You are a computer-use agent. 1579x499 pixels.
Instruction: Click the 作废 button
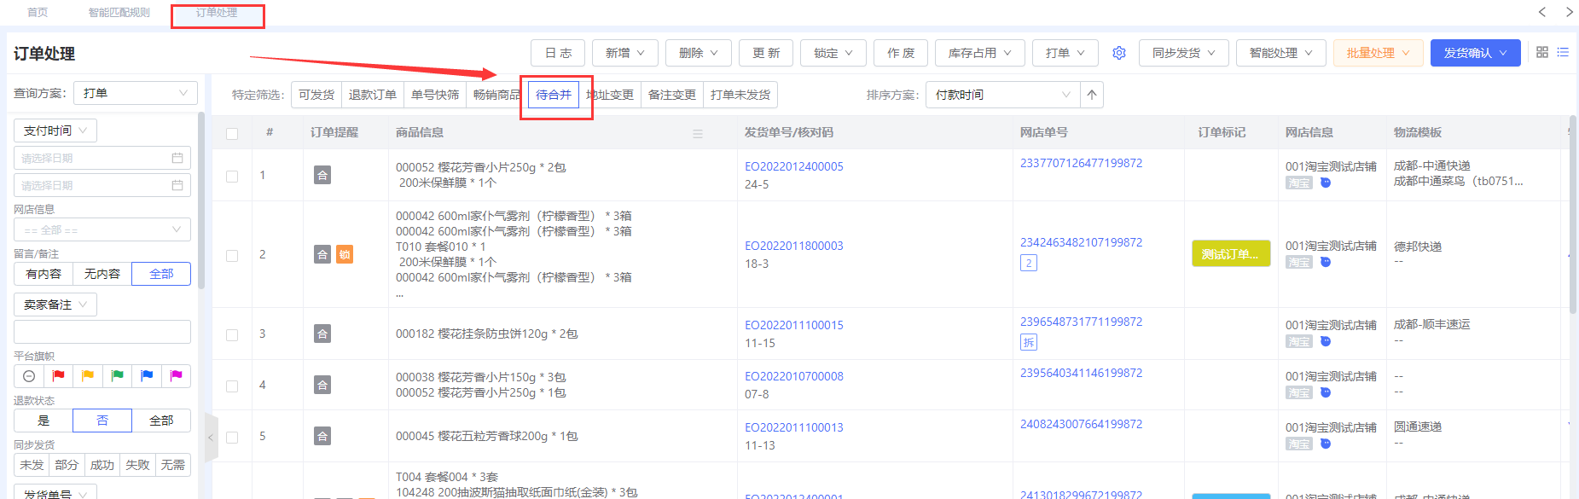click(901, 53)
